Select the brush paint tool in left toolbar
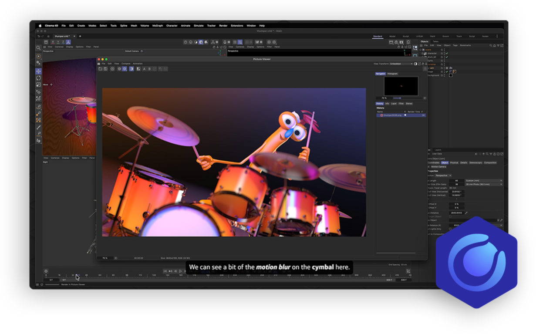The image size is (536, 334). [x=38, y=127]
